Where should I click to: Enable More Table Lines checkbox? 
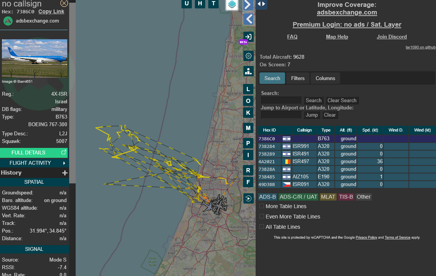pos(262,206)
